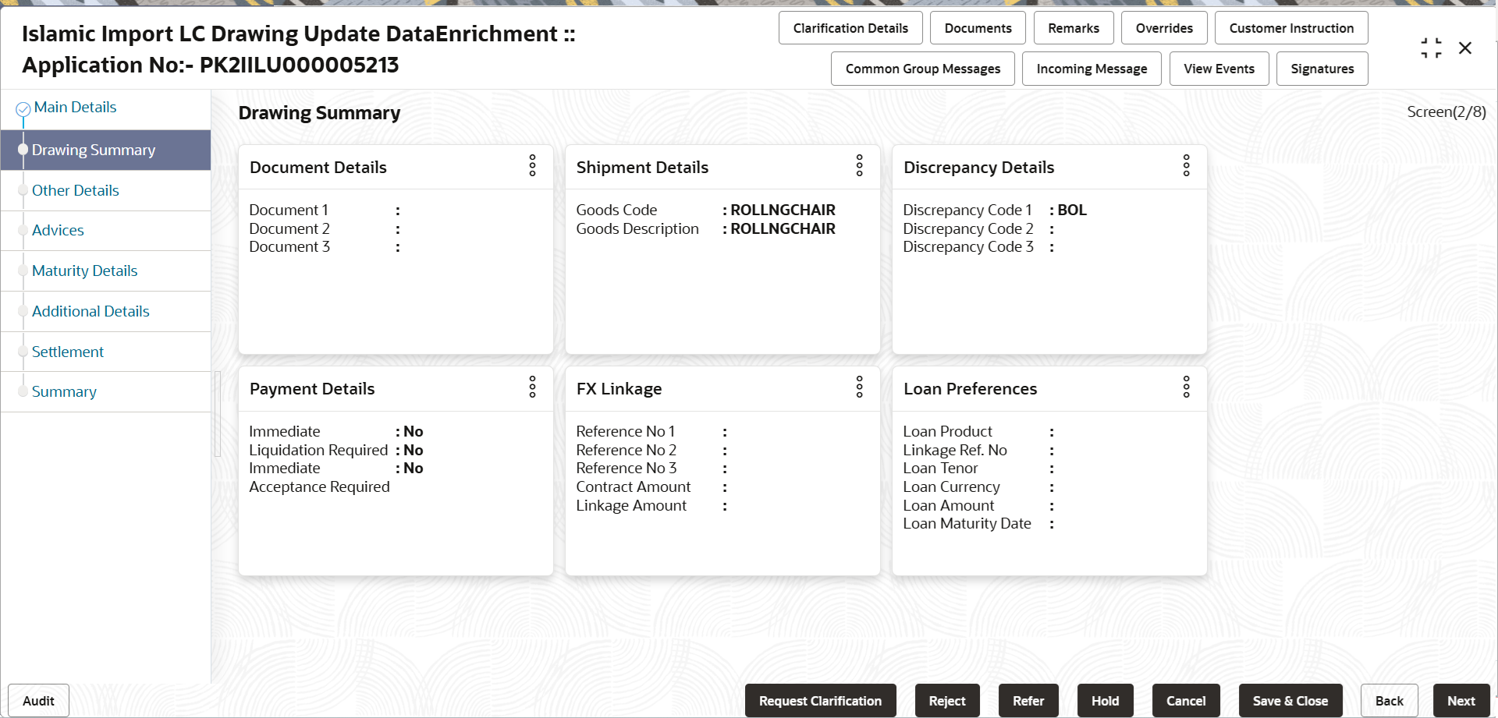Viewport: 1498px width, 718px height.
Task: Collapse the screen using the minimize-arrows icon
Action: coord(1431,48)
